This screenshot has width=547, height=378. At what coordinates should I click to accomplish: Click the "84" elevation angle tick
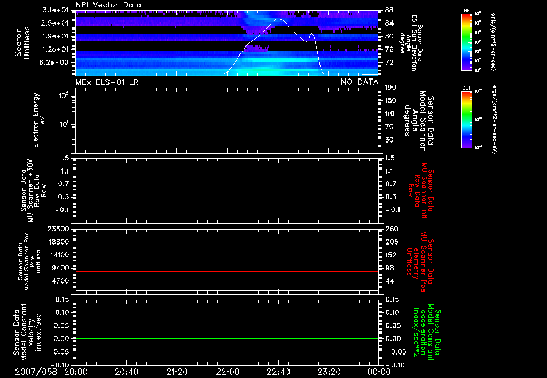389,23
